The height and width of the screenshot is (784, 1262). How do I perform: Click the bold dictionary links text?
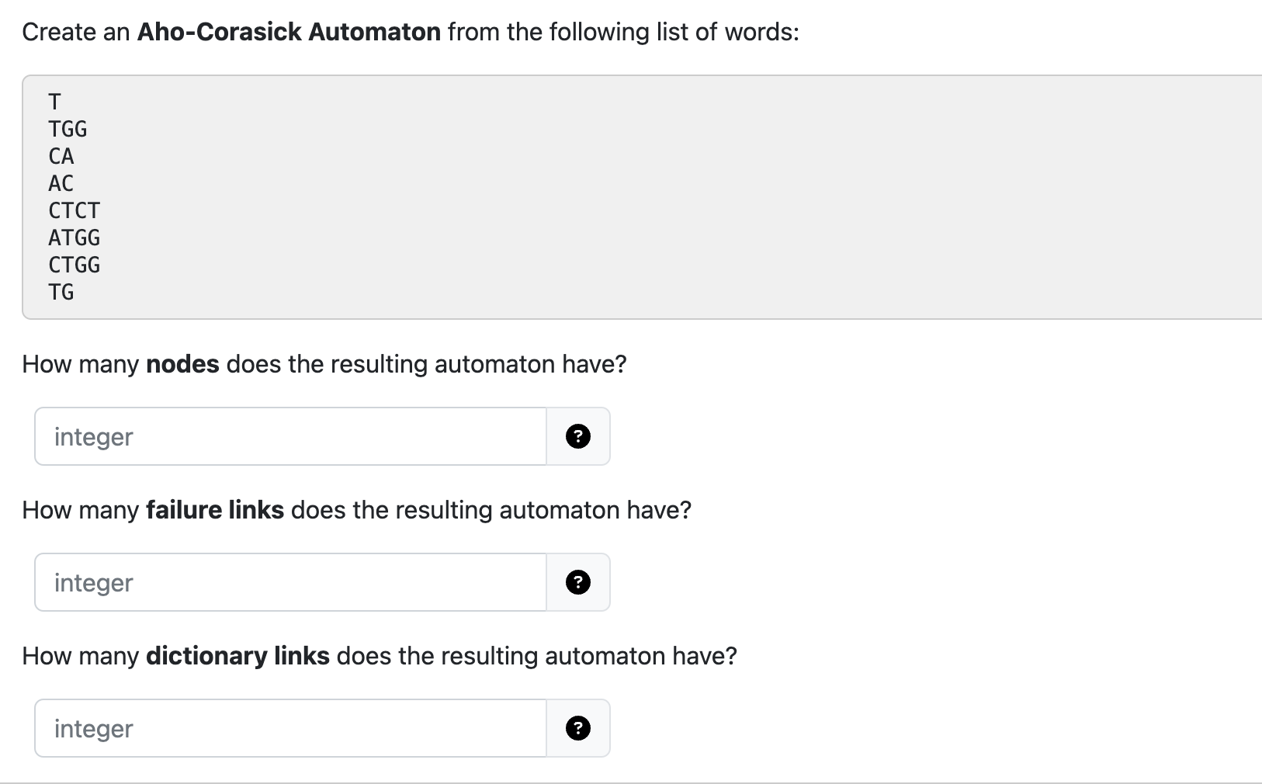(237, 656)
